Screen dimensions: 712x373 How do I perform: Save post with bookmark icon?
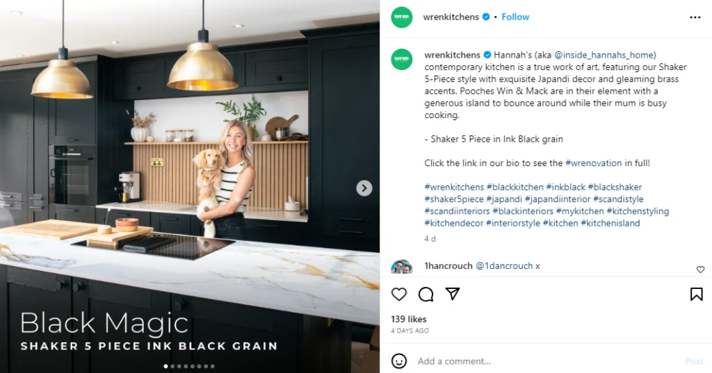[696, 294]
